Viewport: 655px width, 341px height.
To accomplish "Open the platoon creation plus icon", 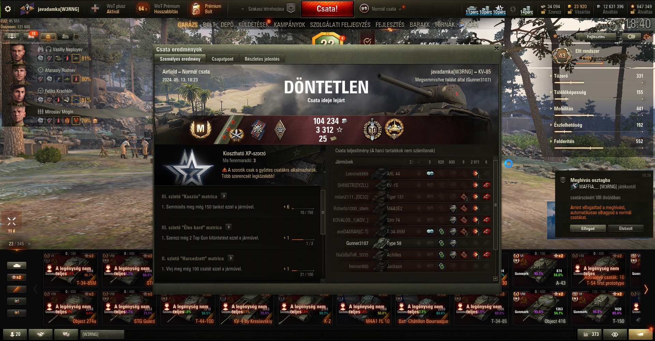I will click(95, 9).
